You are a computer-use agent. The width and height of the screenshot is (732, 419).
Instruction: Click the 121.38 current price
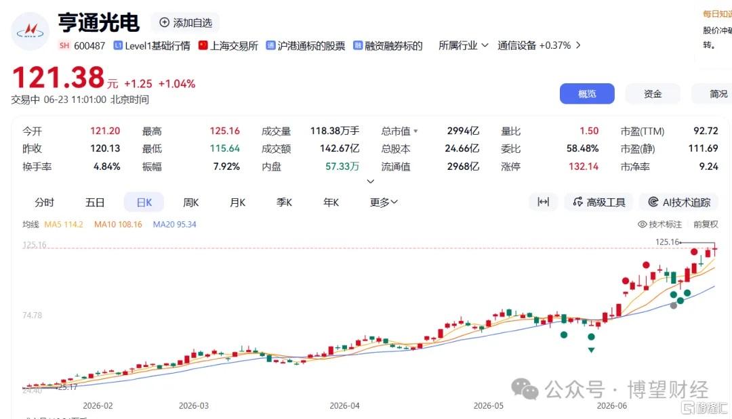[58, 77]
